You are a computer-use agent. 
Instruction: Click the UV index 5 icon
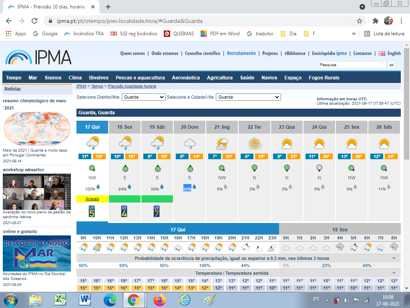92,211
